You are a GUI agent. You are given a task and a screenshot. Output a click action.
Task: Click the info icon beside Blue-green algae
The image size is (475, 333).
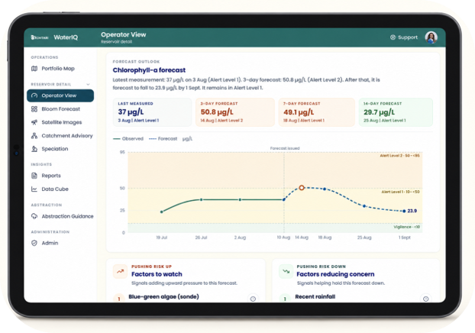tap(253, 299)
